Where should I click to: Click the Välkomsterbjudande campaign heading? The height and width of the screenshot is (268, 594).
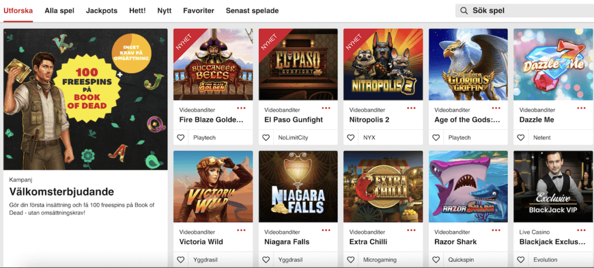(x=61, y=191)
